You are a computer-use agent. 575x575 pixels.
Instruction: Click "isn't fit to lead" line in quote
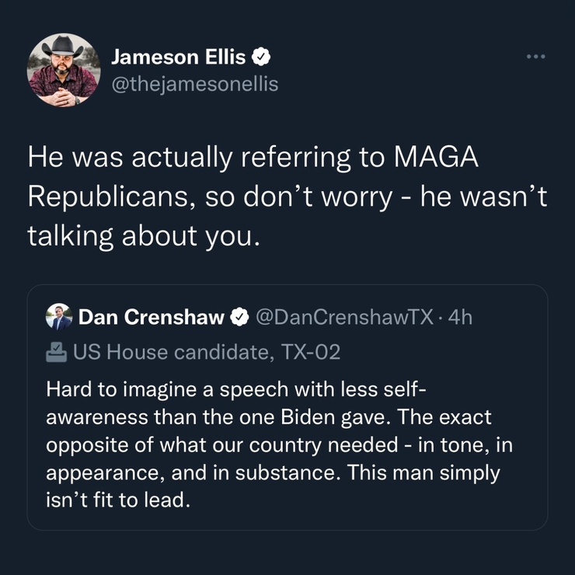118,498
